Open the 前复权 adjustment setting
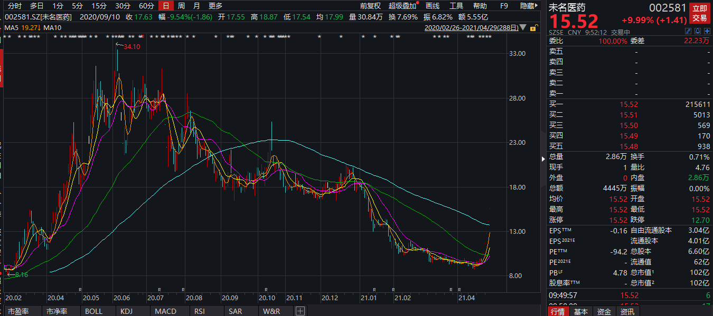The width and height of the screenshot is (713, 316). (x=370, y=6)
